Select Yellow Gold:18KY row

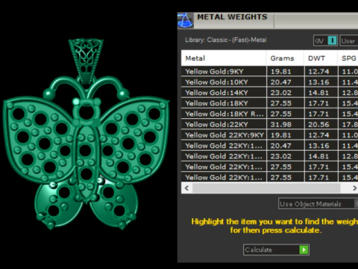click(x=269, y=103)
